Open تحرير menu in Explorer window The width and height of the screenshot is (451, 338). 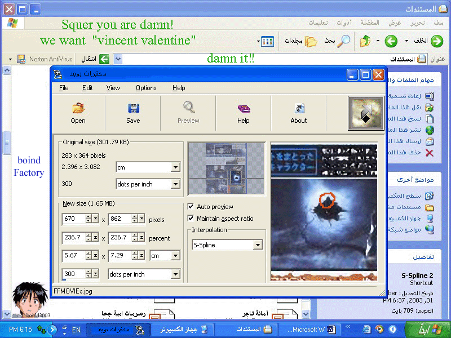point(417,23)
